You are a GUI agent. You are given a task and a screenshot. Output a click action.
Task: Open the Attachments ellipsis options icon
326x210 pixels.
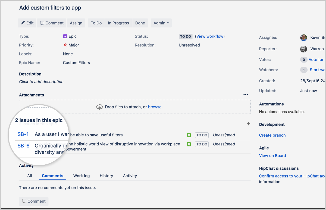pyautogui.click(x=246, y=95)
